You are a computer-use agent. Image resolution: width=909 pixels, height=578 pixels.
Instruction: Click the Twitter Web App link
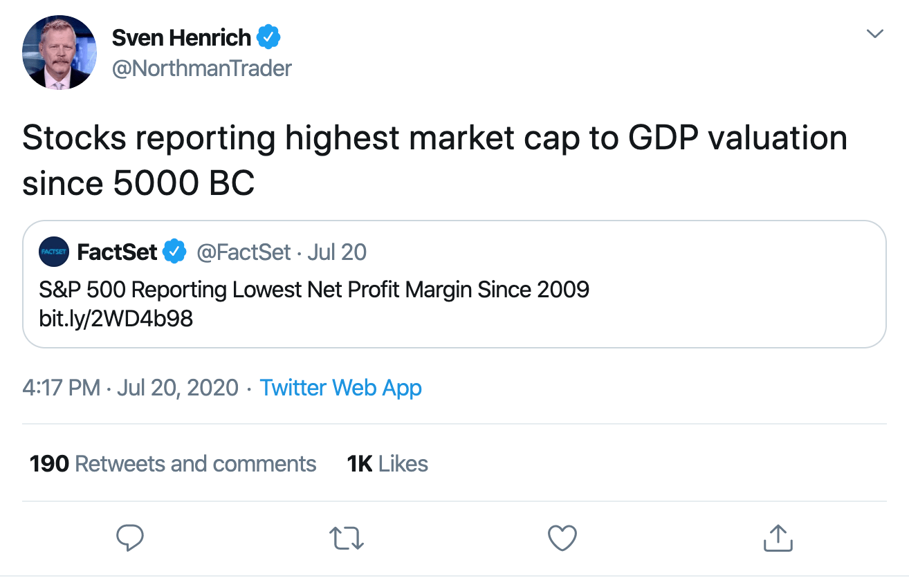pyautogui.click(x=340, y=388)
